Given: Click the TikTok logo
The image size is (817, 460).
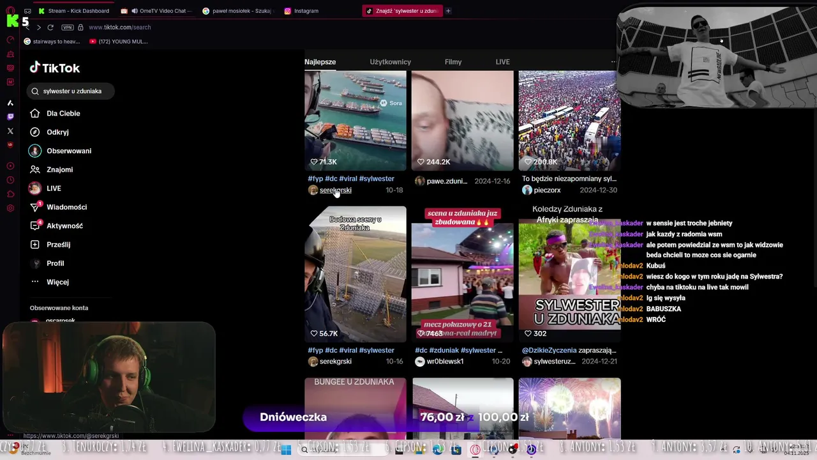Looking at the screenshot, I should (x=55, y=68).
